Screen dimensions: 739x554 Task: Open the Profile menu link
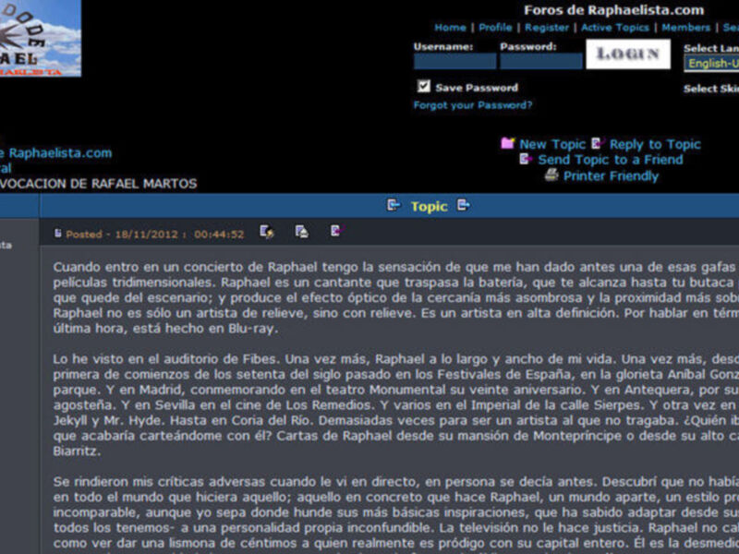[495, 28]
